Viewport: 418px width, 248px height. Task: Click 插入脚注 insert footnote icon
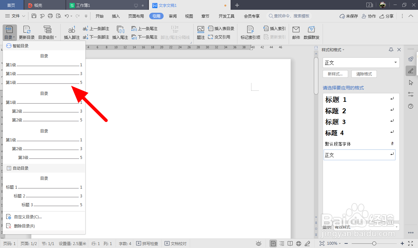click(72, 33)
